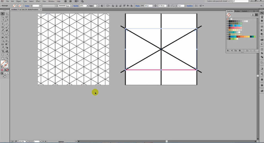The image size is (264, 143).
Task: Switch Swatches panel to list view
Action: point(253,15)
